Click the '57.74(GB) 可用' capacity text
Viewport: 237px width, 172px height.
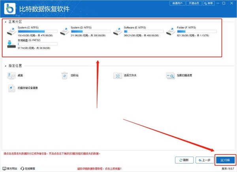tap(26, 48)
